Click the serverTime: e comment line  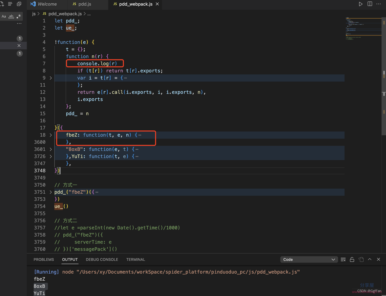pyautogui.click(x=83, y=242)
